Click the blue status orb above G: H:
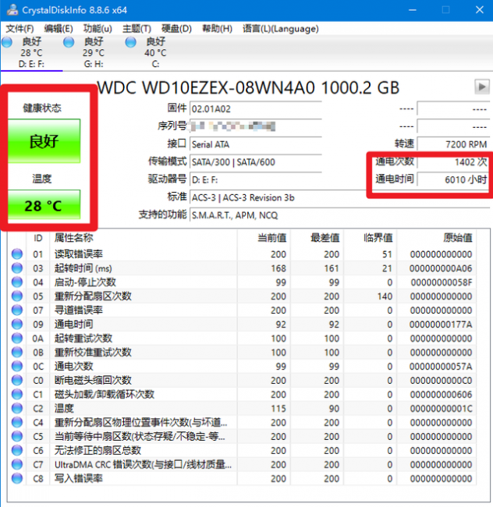 pos(69,42)
